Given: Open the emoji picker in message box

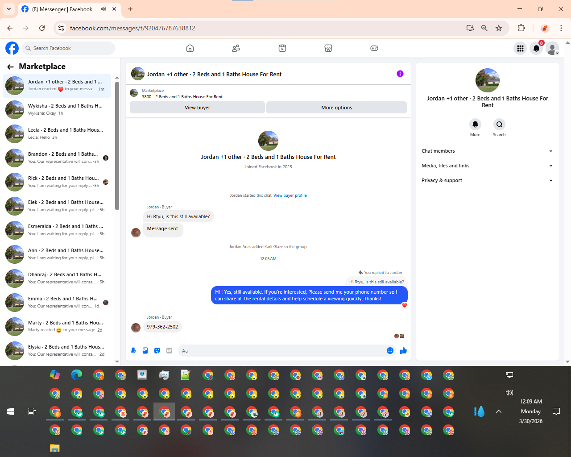Looking at the screenshot, I should pos(390,351).
